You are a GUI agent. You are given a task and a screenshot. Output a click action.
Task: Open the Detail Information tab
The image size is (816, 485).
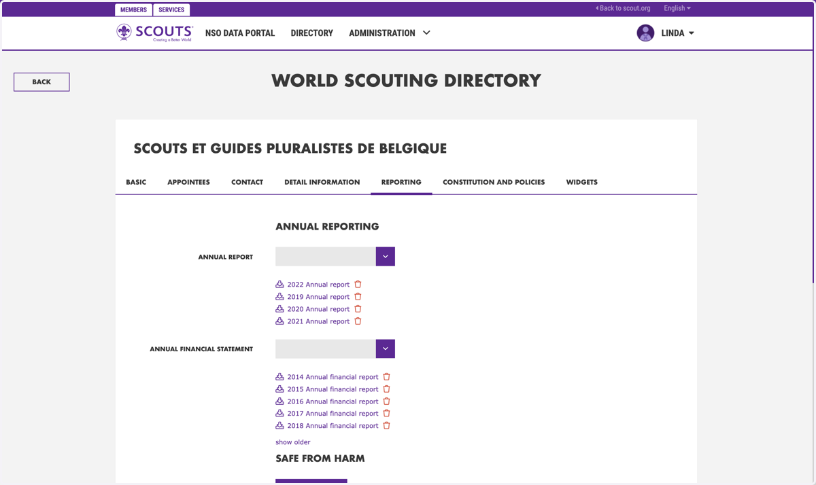pyautogui.click(x=322, y=182)
